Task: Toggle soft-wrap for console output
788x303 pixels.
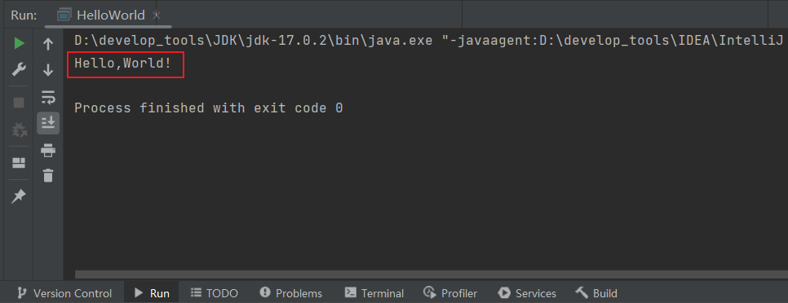Action: 48,97
